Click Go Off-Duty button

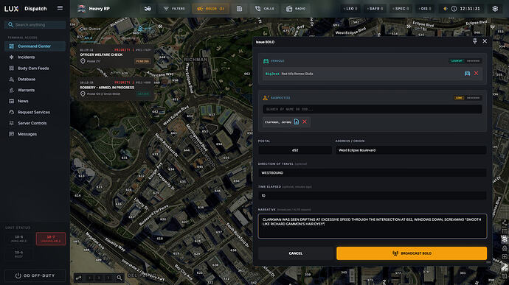tap(35, 275)
